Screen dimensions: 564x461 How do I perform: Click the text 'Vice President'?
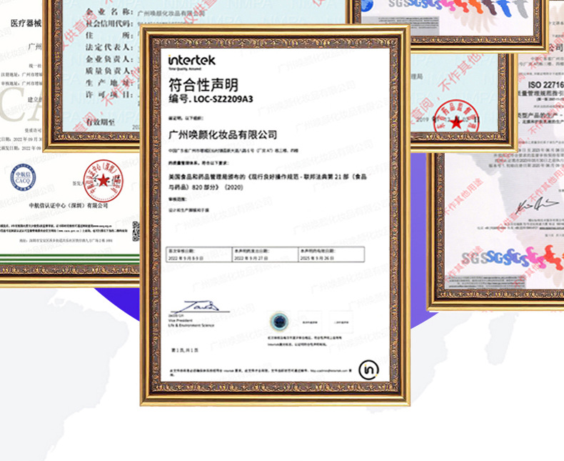(180, 320)
